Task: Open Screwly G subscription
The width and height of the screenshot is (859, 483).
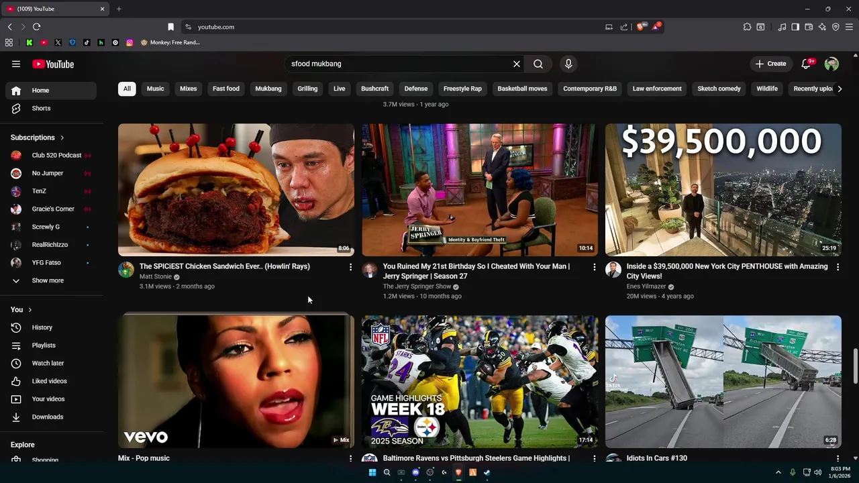Action: point(51,227)
